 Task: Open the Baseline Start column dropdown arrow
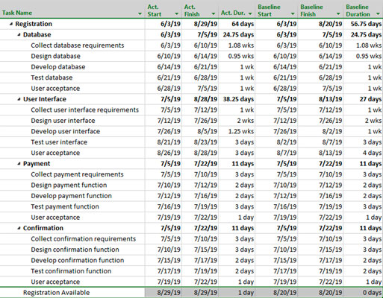293,13
